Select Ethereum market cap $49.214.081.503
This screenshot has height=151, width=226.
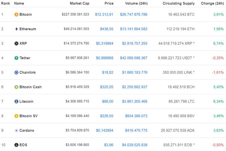(x=76, y=29)
